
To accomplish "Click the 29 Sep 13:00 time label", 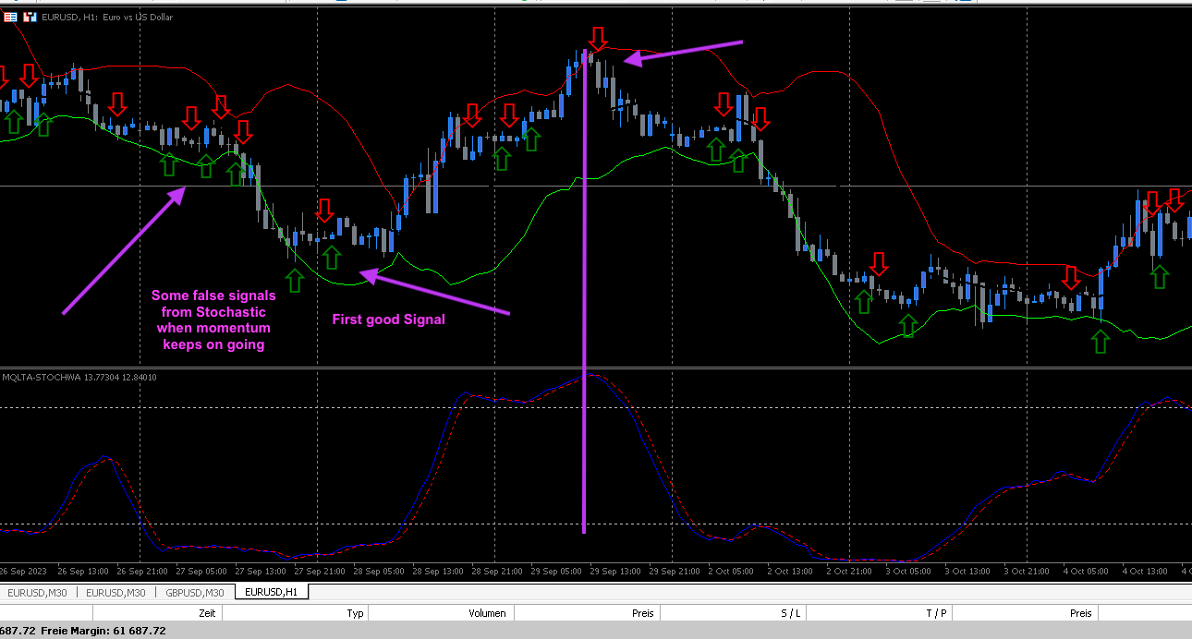I will 615,572.
